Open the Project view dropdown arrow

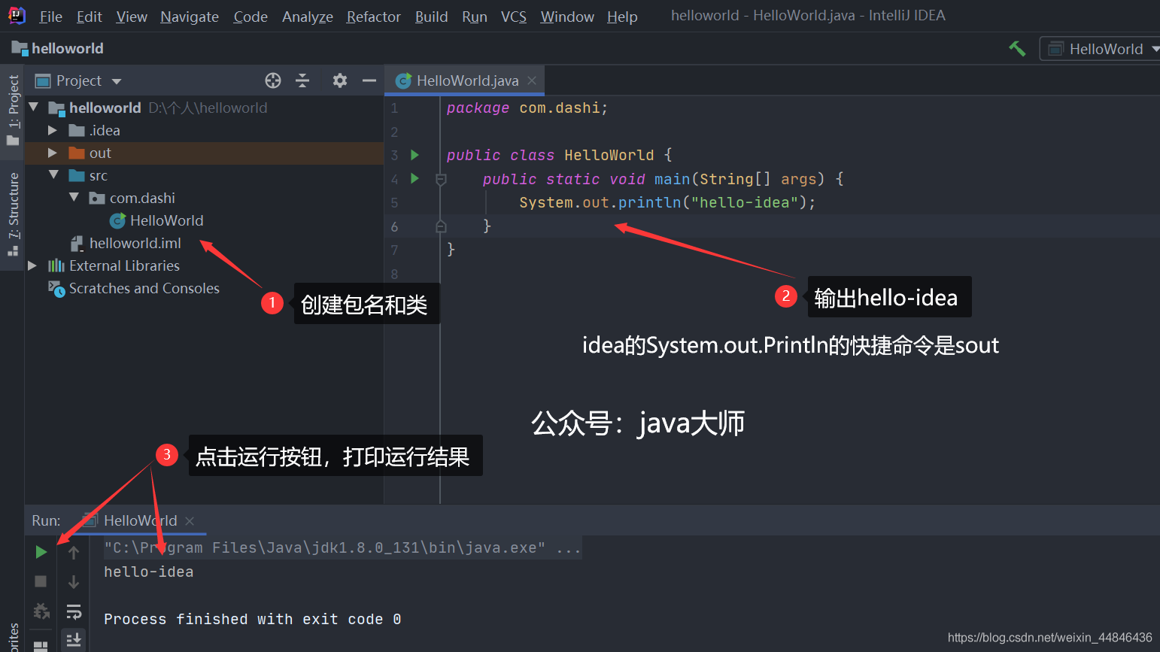116,81
